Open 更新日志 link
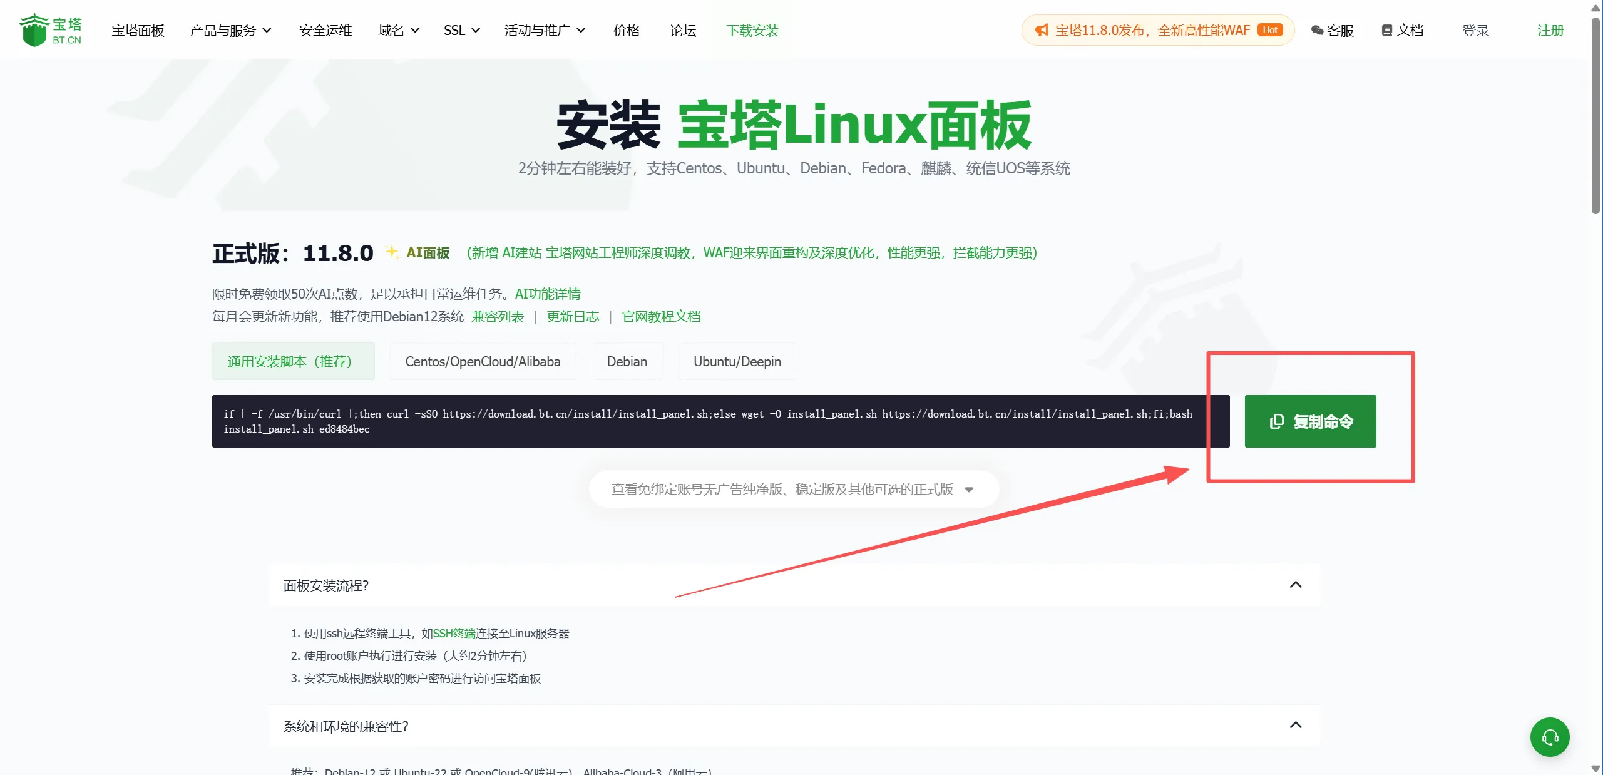 point(573,316)
